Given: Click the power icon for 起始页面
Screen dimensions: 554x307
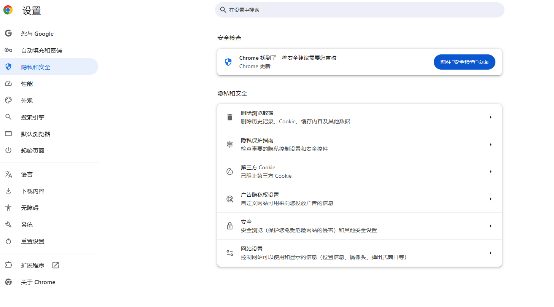Looking at the screenshot, I should (x=8, y=151).
